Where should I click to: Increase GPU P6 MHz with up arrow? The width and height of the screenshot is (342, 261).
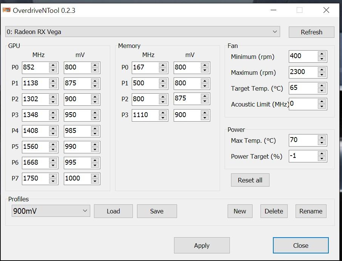(53, 161)
